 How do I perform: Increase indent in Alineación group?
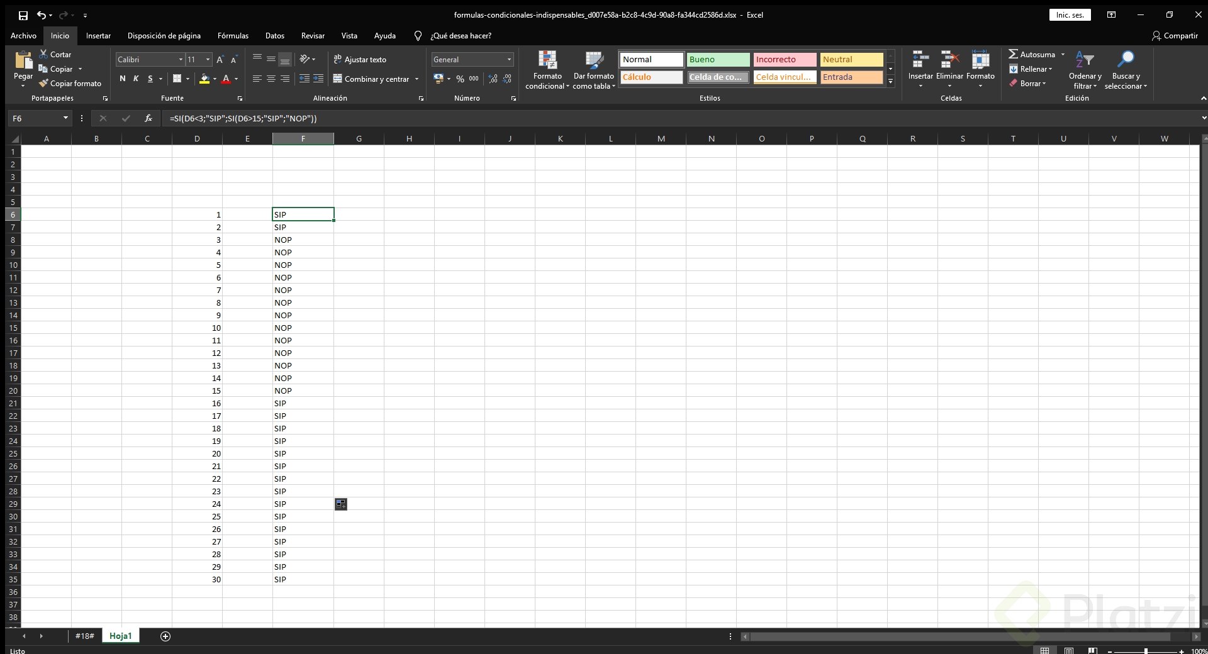click(x=319, y=79)
